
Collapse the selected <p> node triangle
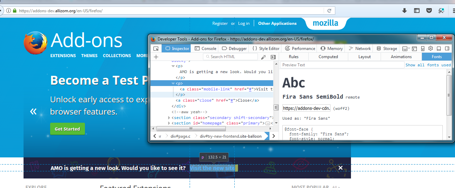tap(174, 83)
